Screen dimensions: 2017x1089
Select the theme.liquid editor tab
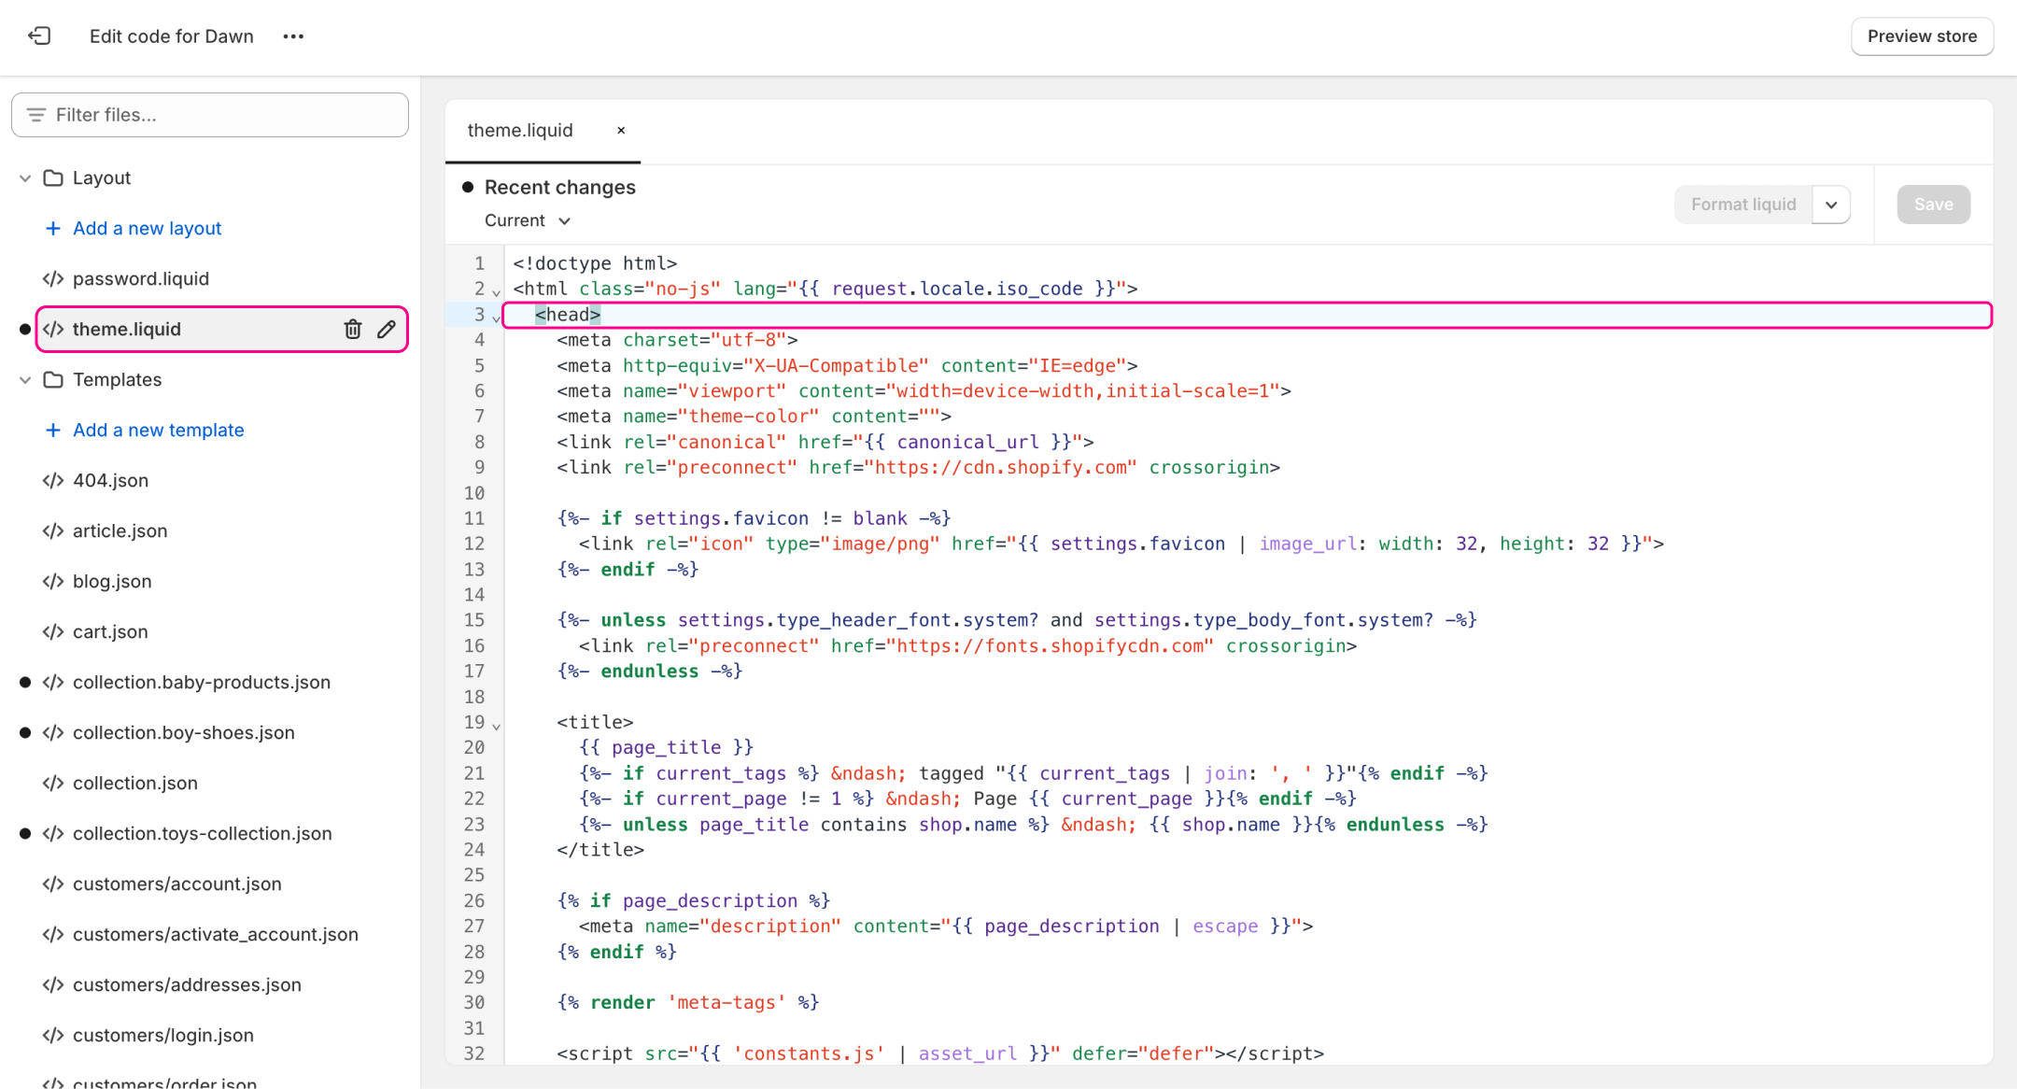pyautogui.click(x=520, y=131)
